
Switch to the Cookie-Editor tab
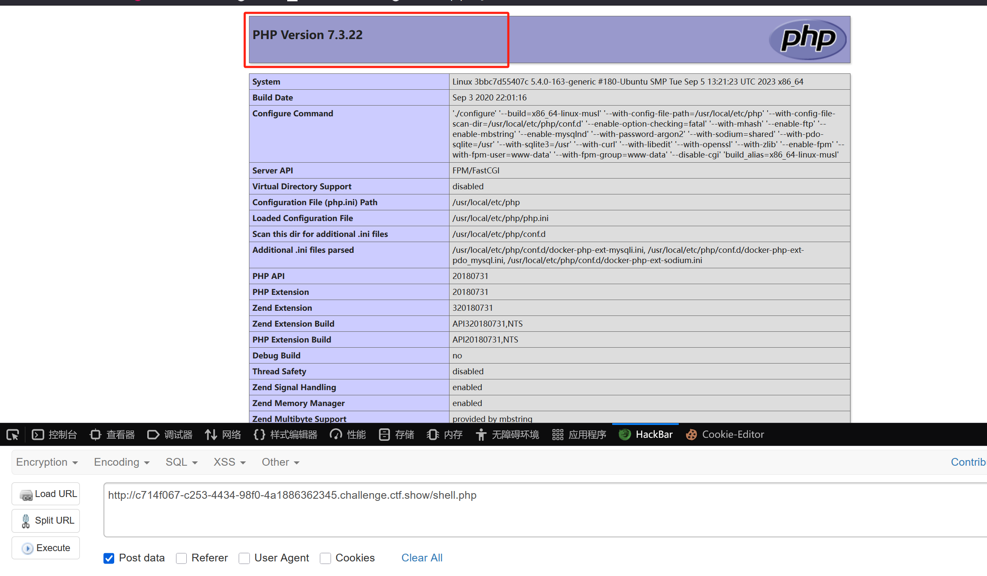(x=725, y=435)
